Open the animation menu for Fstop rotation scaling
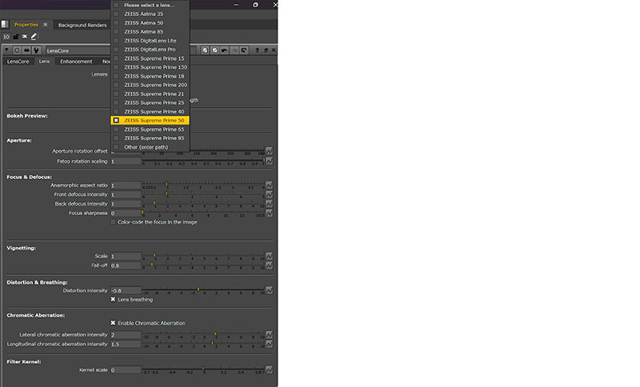 pyautogui.click(x=269, y=161)
